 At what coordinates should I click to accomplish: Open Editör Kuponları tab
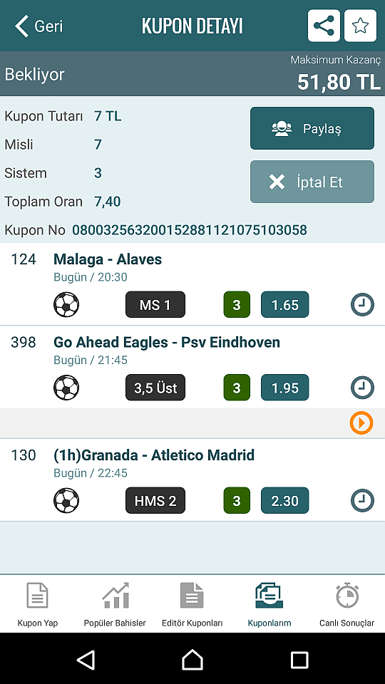pyautogui.click(x=192, y=604)
